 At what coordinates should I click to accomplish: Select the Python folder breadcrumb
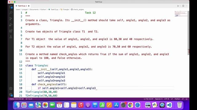point(43,9)
